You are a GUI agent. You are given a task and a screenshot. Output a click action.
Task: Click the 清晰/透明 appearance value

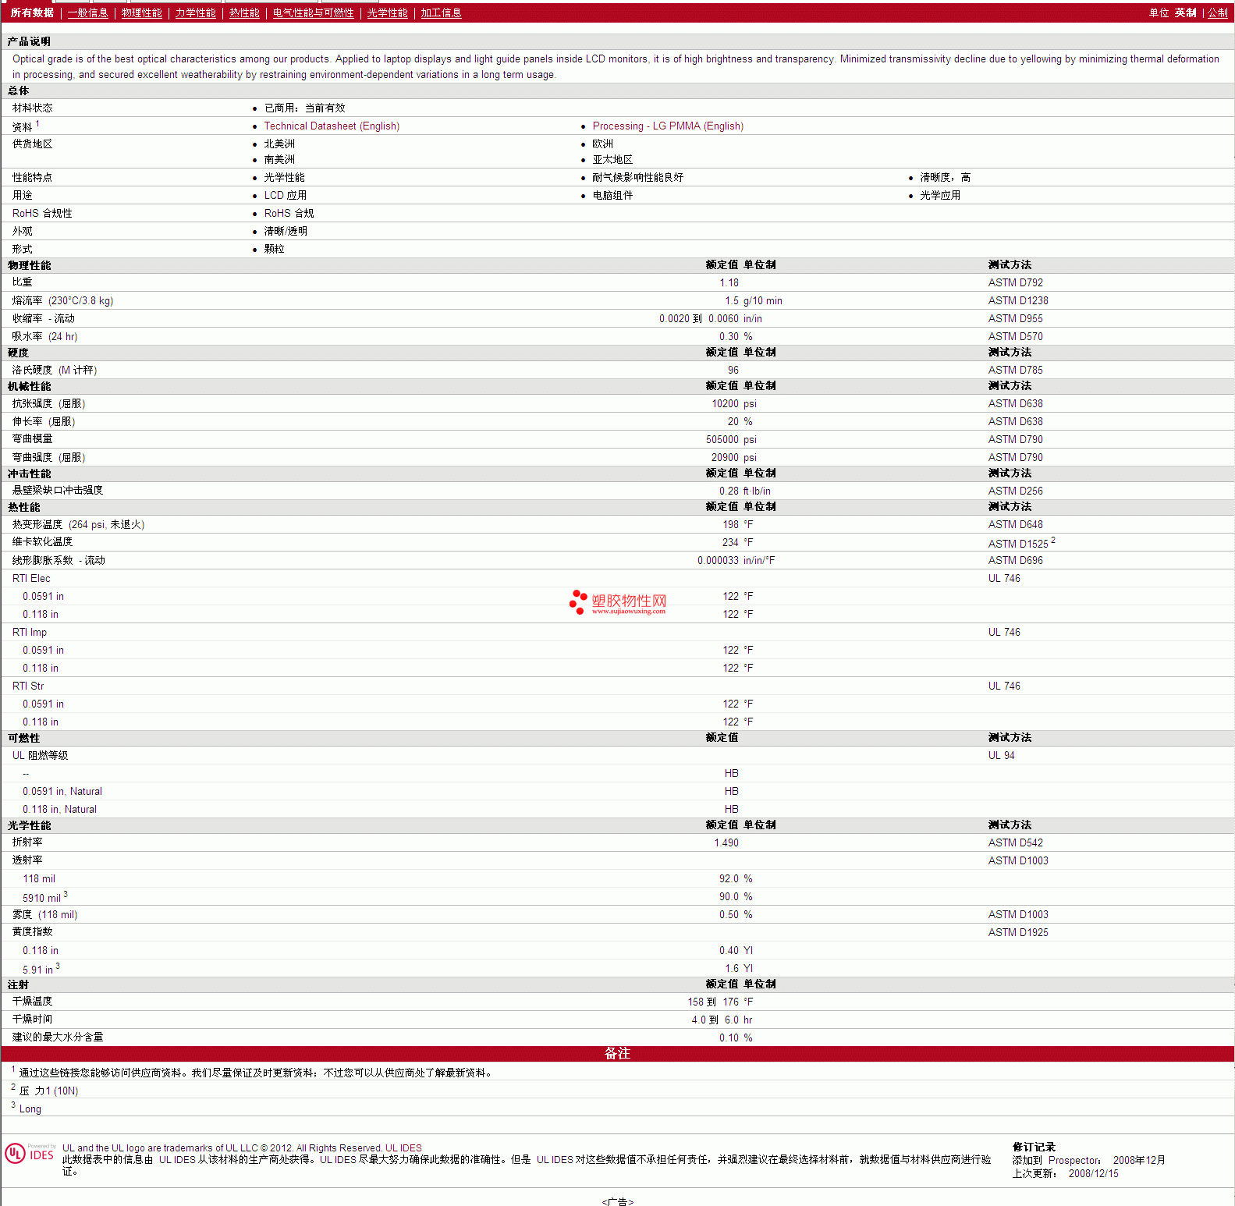(x=286, y=232)
